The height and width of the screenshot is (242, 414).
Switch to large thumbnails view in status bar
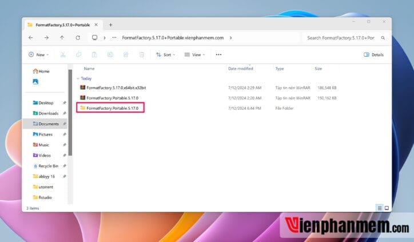point(387,208)
